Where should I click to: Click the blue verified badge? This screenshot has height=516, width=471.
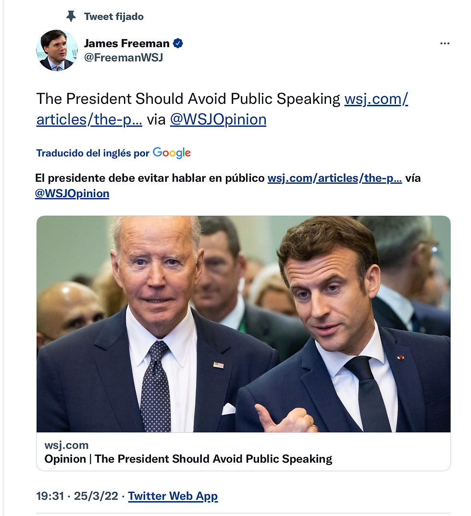click(x=178, y=43)
